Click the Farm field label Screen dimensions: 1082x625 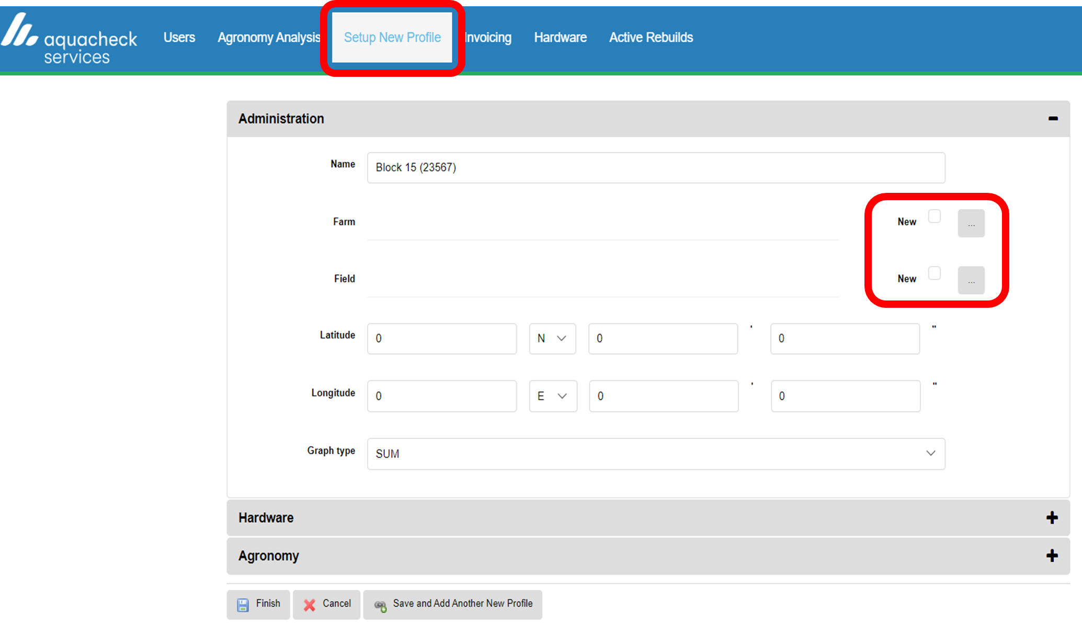tap(344, 222)
